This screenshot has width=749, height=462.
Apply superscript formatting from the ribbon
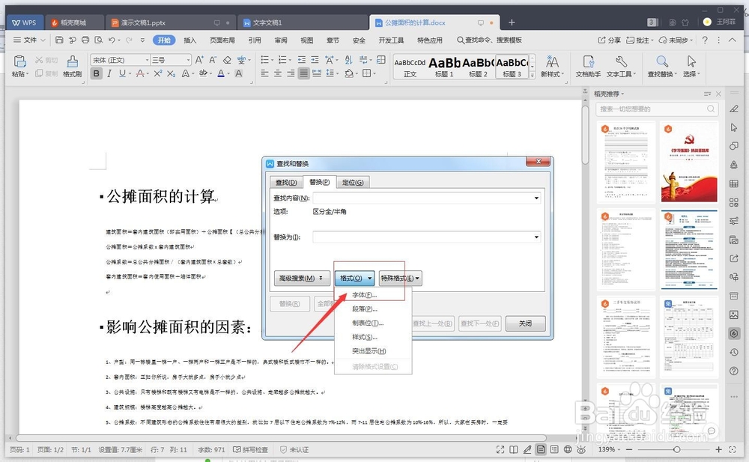[157, 73]
